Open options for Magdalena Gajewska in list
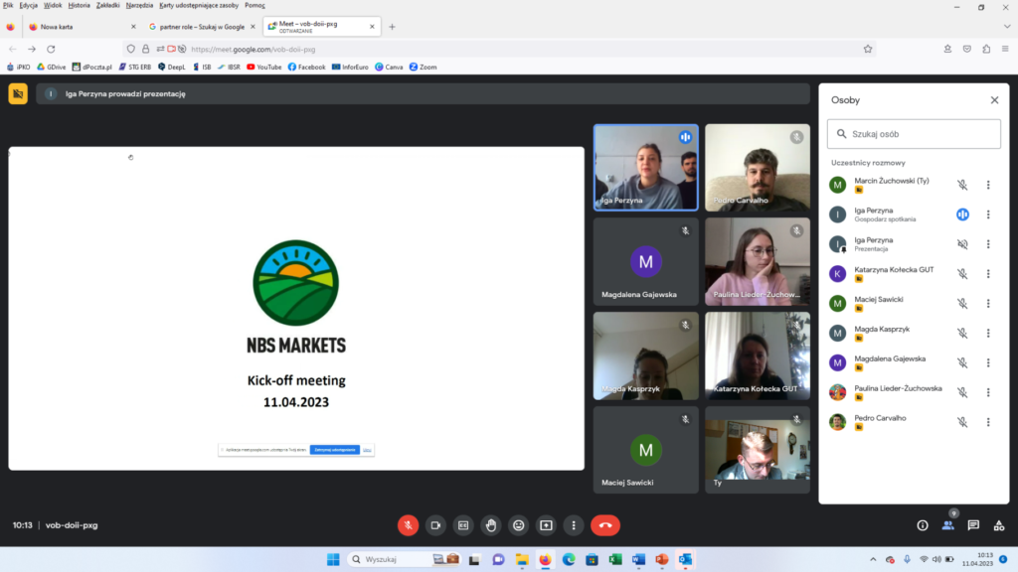1018x572 pixels. point(988,362)
